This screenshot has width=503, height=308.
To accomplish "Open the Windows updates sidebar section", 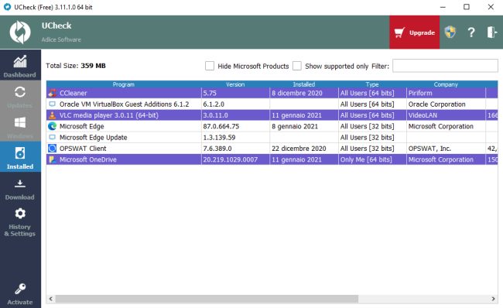I will coord(20,126).
